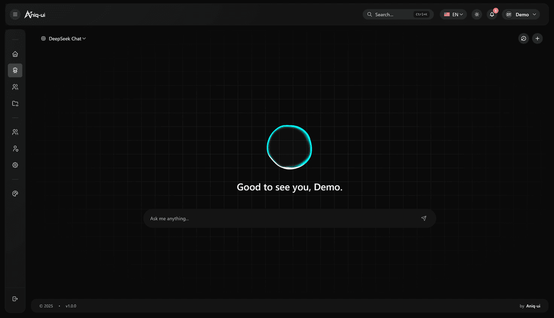Open the EN language selector dropdown

click(453, 15)
